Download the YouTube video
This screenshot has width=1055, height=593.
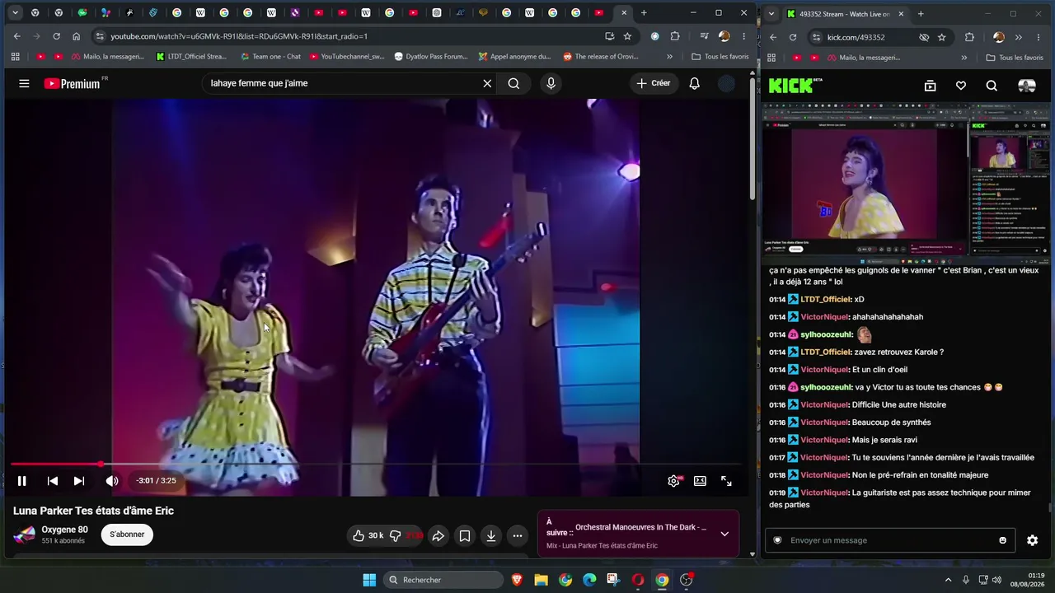[491, 536]
